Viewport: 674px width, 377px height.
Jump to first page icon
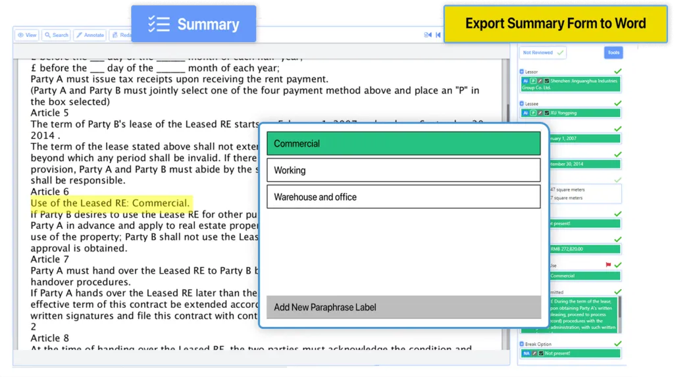(x=438, y=35)
